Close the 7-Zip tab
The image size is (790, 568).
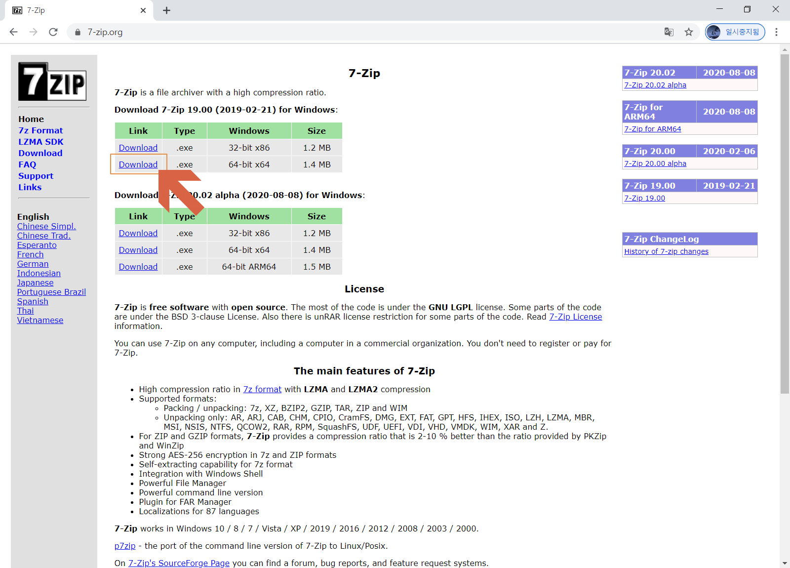coord(143,10)
